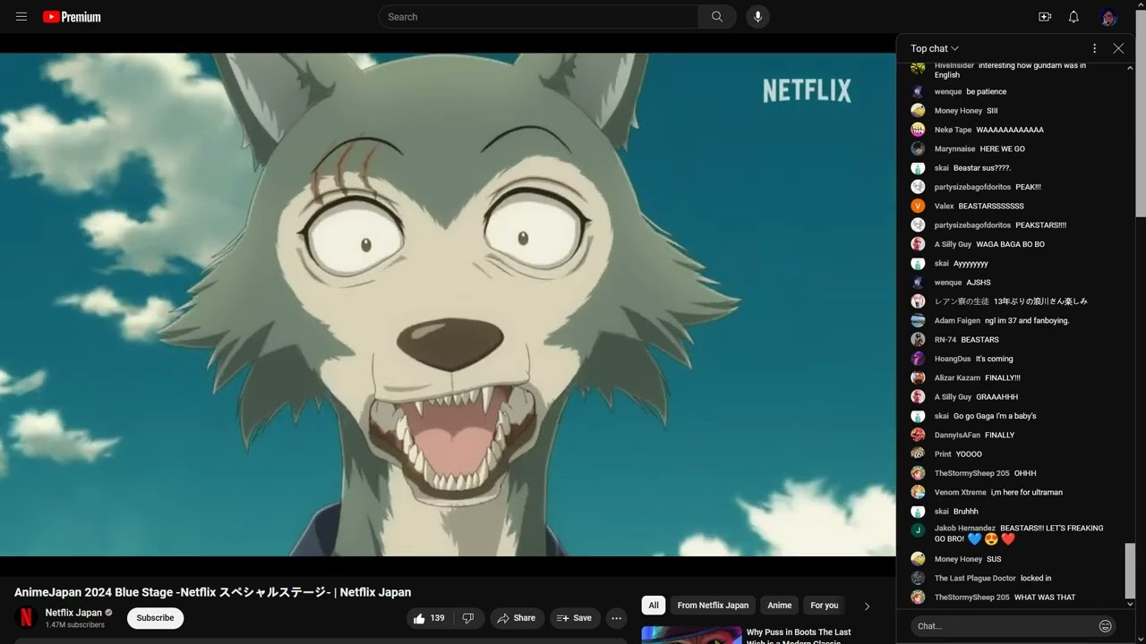Click TheStormySheep 205's WHAT WAS THAT message
This screenshot has width=1146, height=644.
point(1045,597)
